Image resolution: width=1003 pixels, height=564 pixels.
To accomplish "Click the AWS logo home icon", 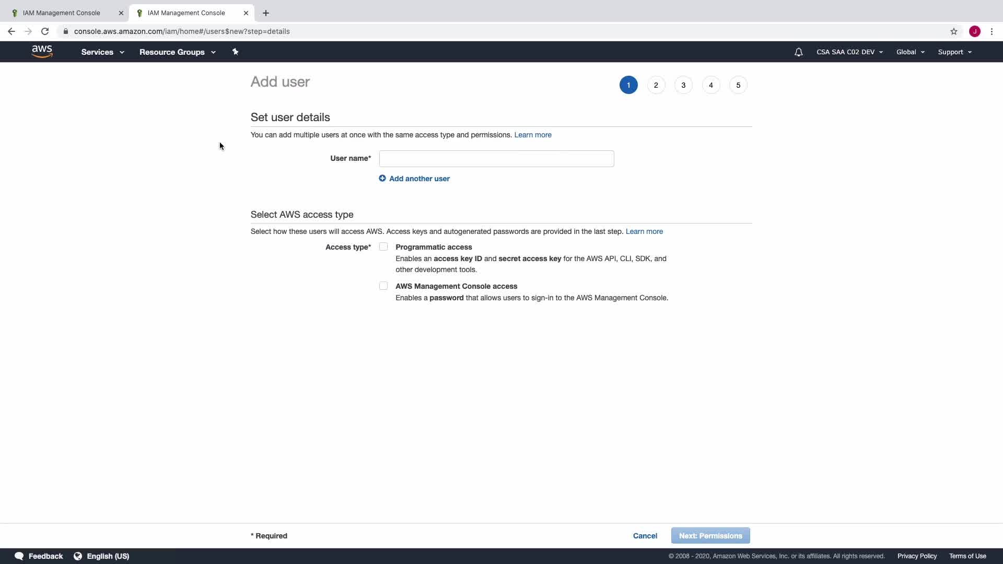I will coord(42,51).
